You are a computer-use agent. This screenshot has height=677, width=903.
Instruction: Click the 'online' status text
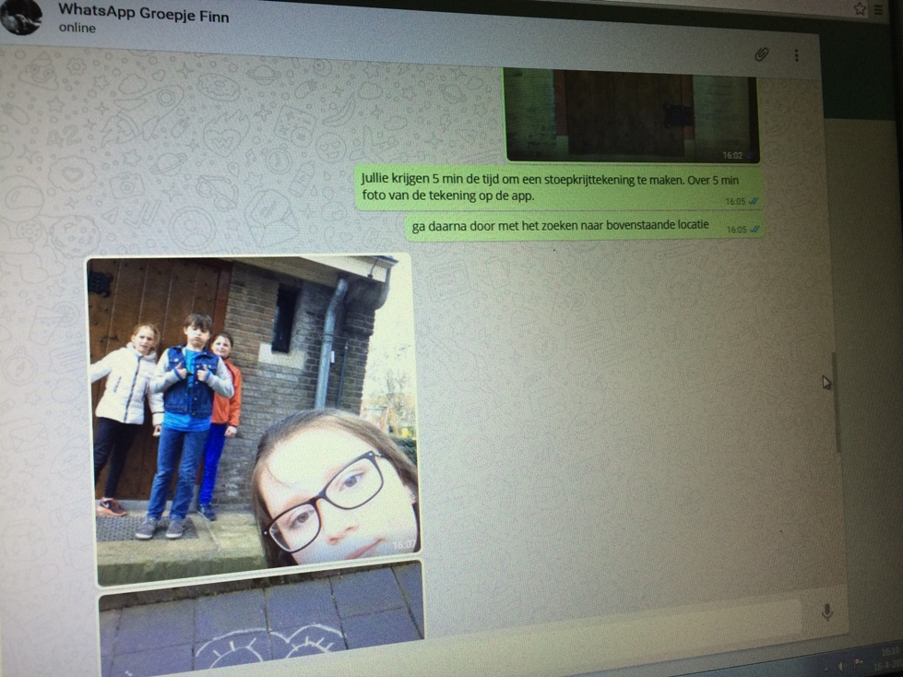[x=77, y=28]
